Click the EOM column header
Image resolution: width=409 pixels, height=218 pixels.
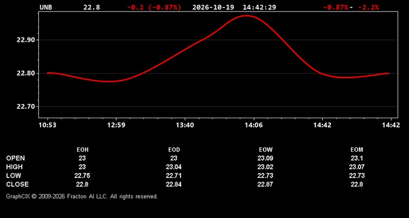click(x=357, y=150)
